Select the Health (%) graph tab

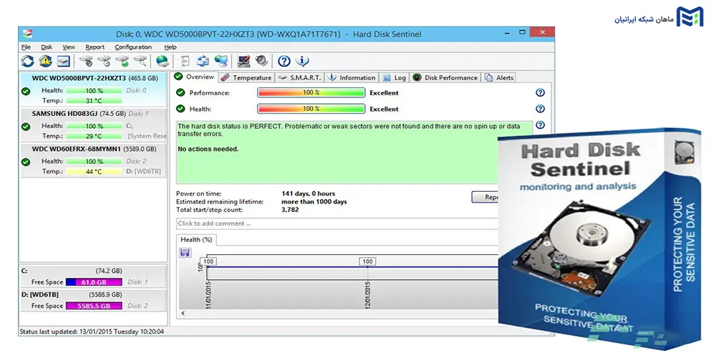[x=196, y=239]
